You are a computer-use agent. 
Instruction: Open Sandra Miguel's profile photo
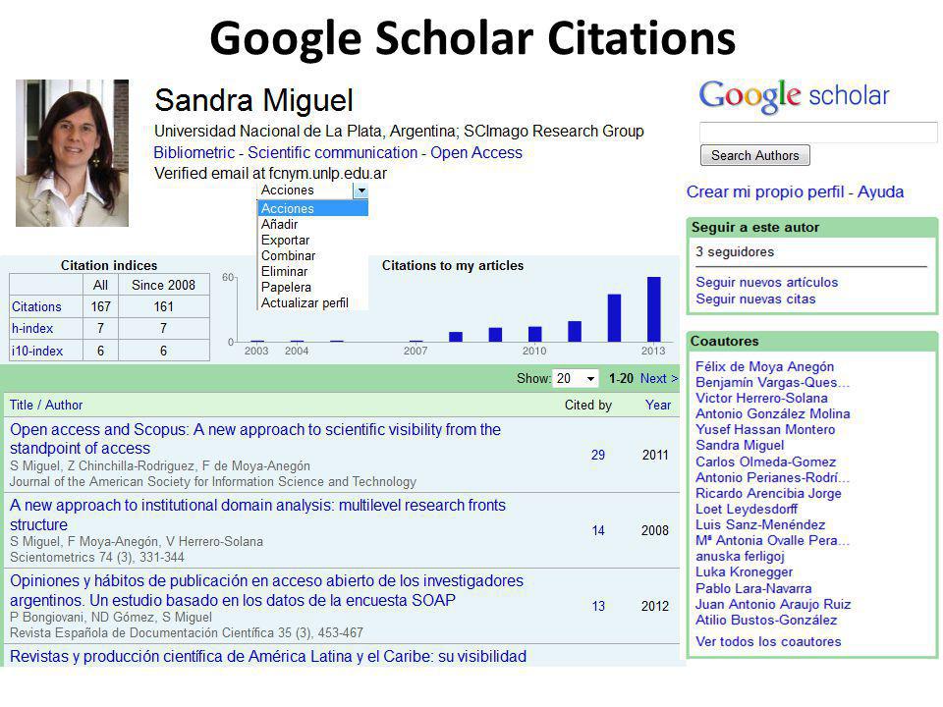click(72, 153)
